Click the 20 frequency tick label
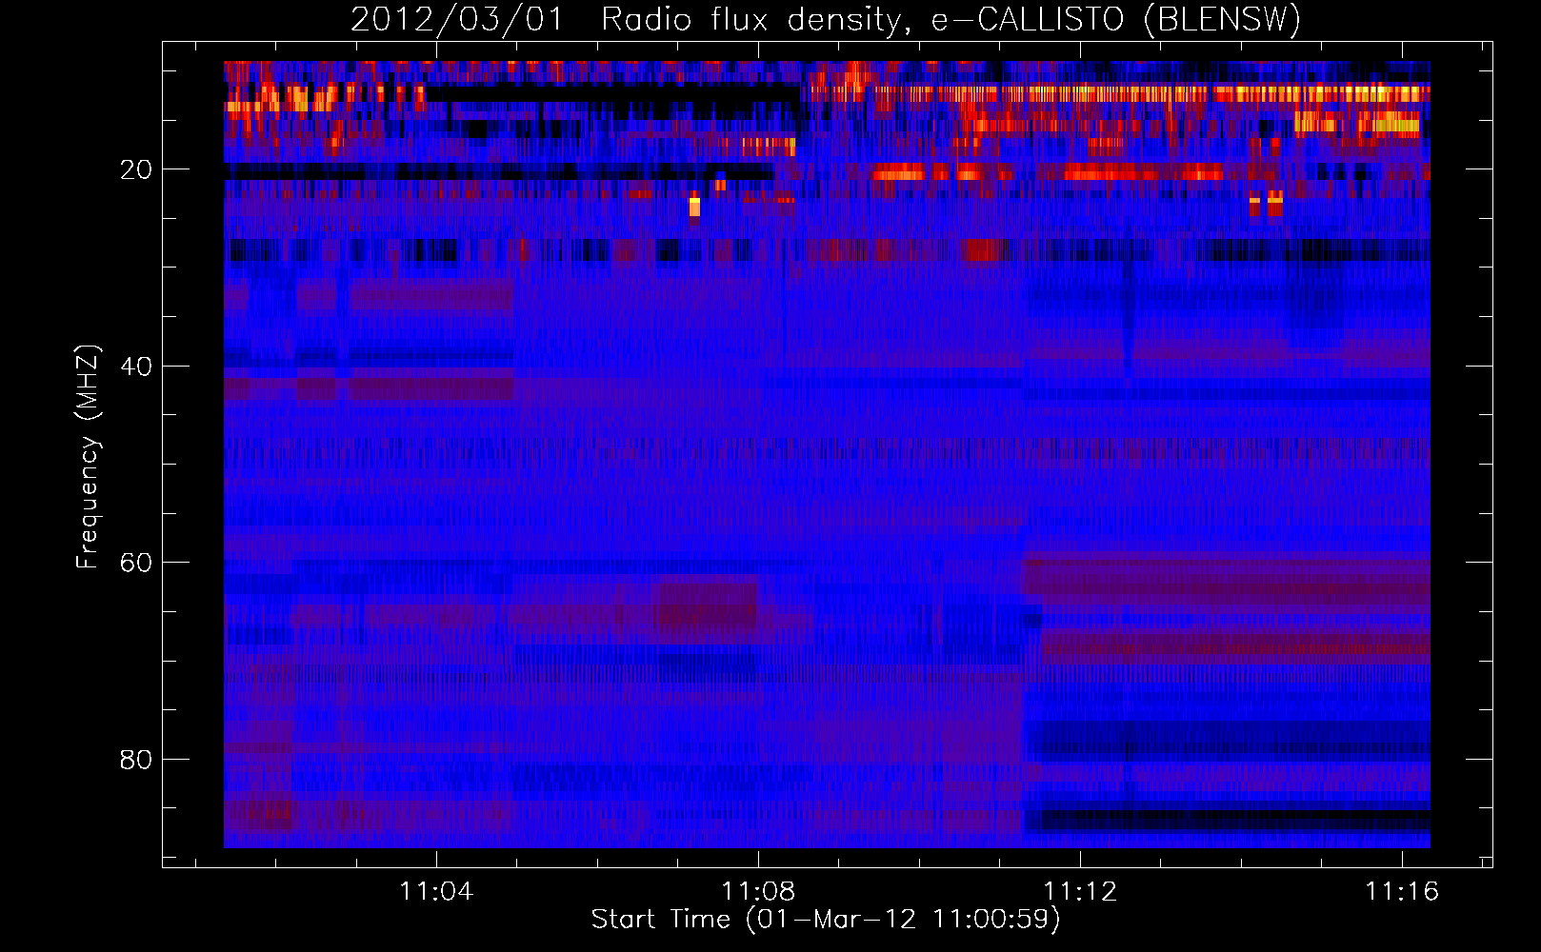Image resolution: width=1541 pixels, height=952 pixels. click(x=136, y=169)
